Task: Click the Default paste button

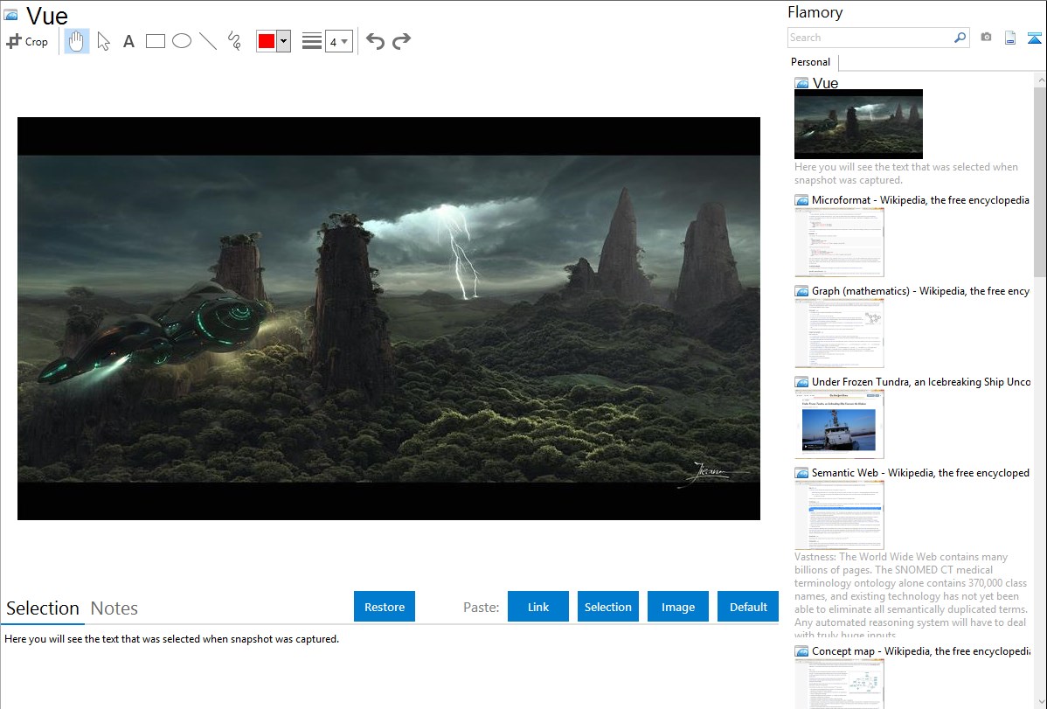Action: tap(748, 607)
